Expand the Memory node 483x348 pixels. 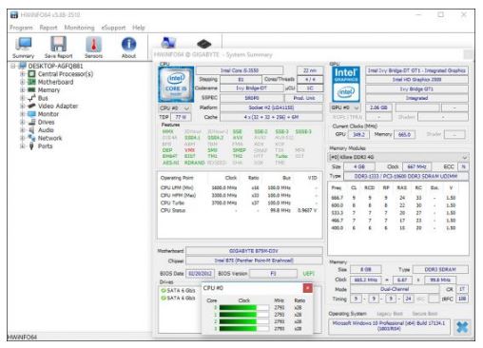23,90
